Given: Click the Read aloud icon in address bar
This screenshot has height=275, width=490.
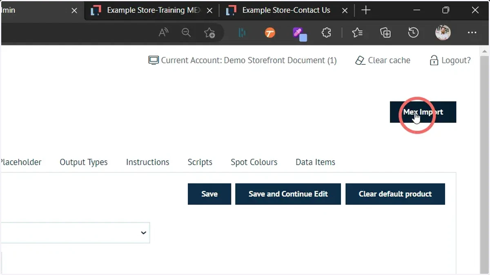Looking at the screenshot, I should pyautogui.click(x=163, y=33).
